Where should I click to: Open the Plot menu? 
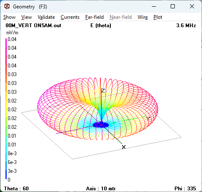[158, 17]
